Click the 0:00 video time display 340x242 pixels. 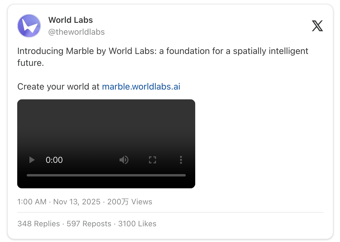coord(54,160)
